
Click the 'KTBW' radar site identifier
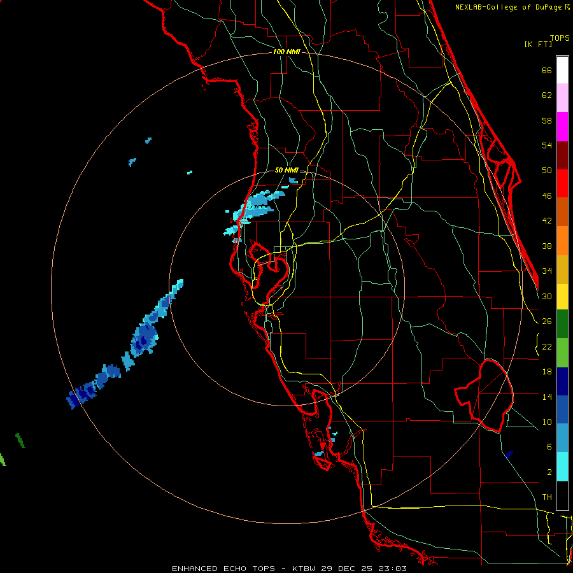click(305, 569)
